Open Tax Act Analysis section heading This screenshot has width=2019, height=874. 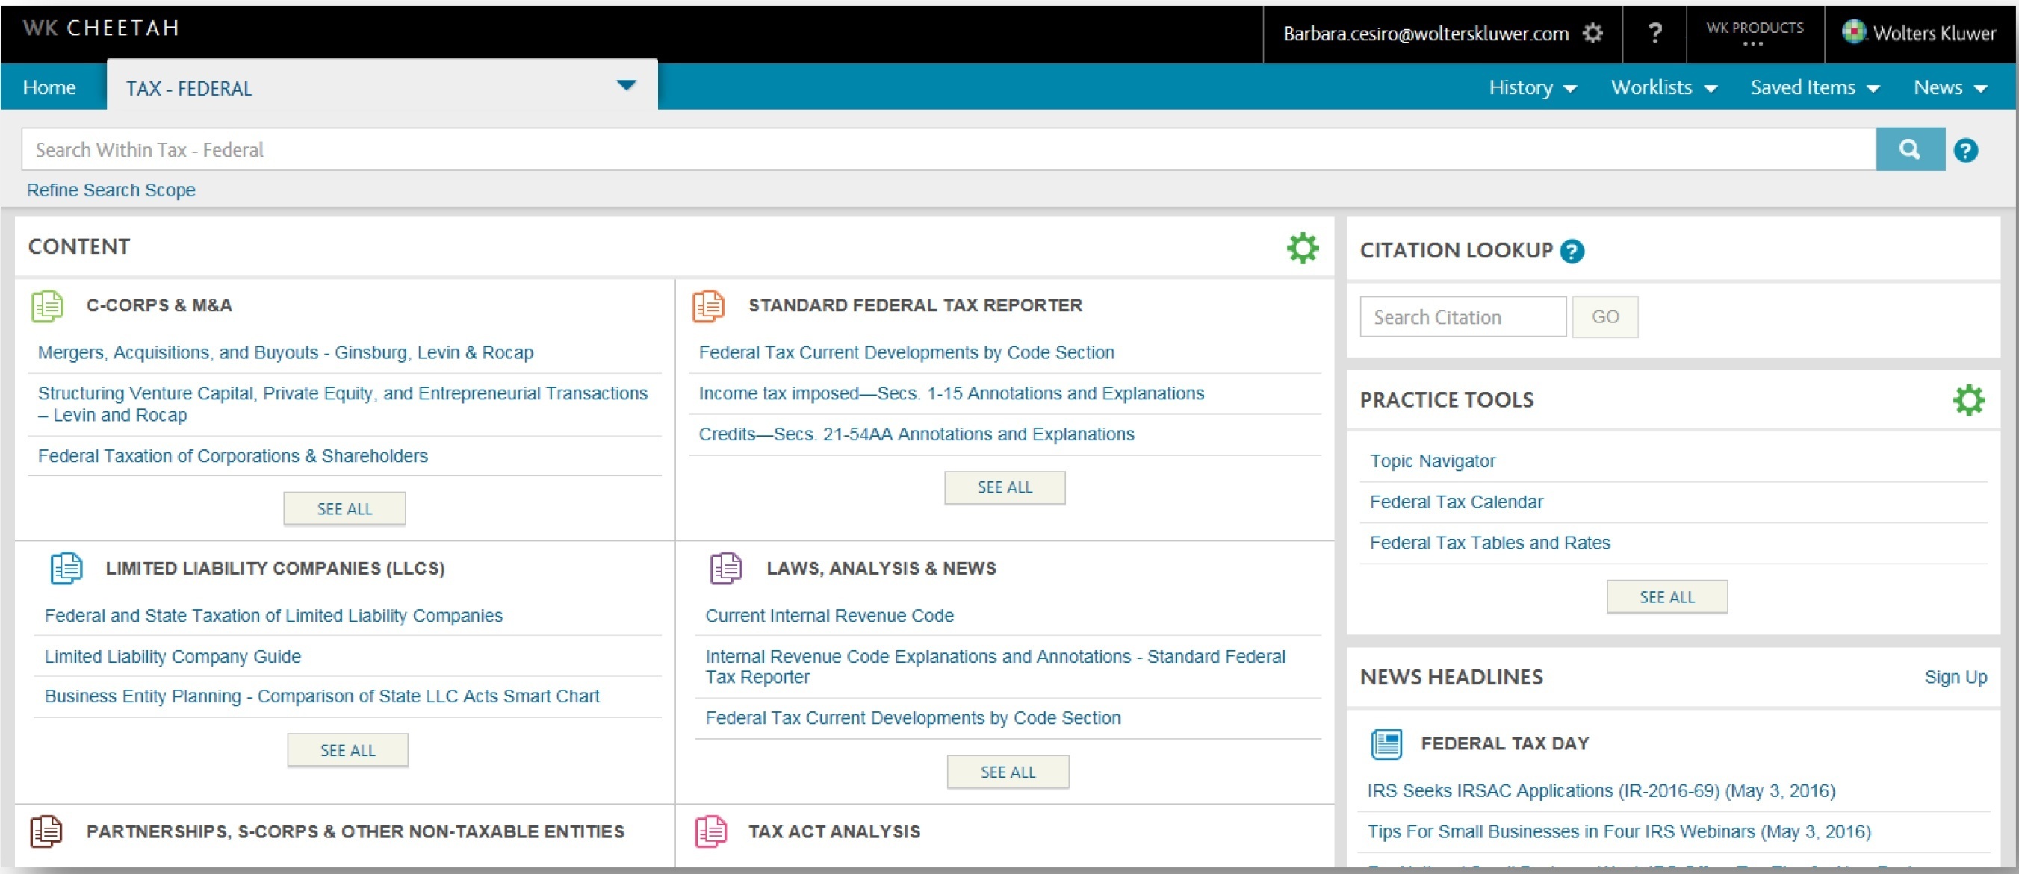click(834, 831)
